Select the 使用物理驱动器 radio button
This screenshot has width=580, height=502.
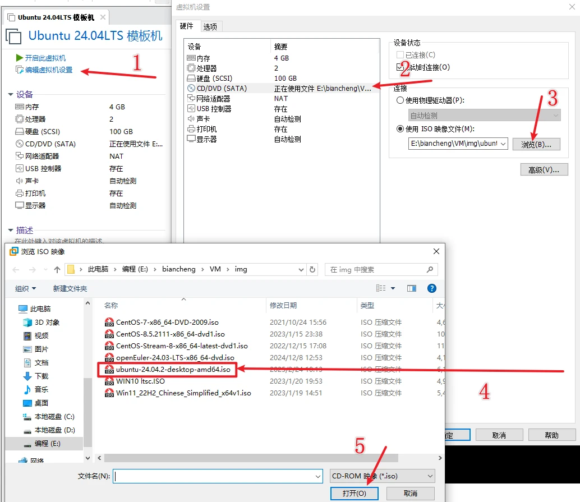coord(400,100)
